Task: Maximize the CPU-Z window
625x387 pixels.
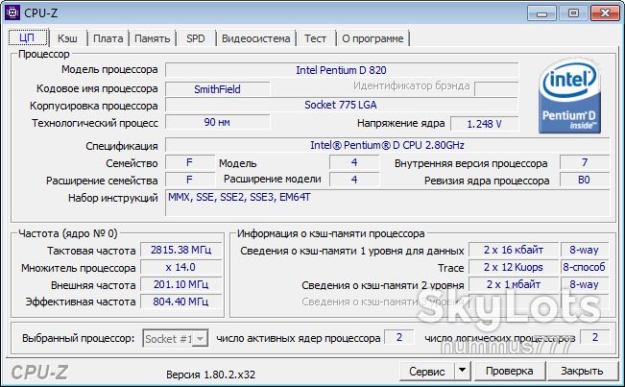Action: (x=573, y=13)
